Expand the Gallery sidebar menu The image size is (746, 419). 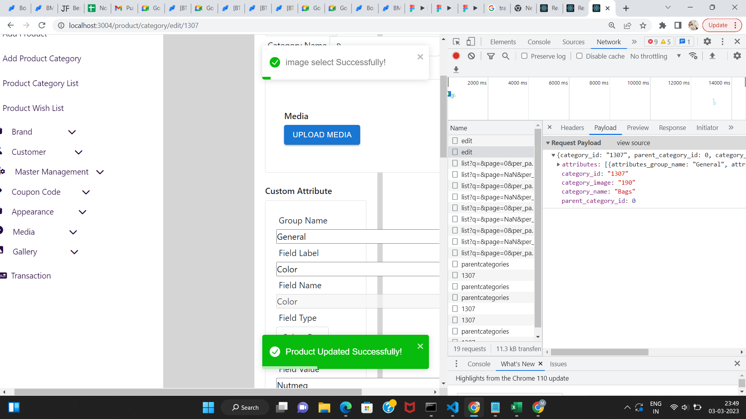[74, 252]
